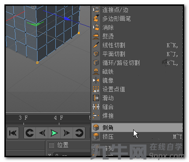Select the highlighted 倒角 bevel entry

[137, 128]
